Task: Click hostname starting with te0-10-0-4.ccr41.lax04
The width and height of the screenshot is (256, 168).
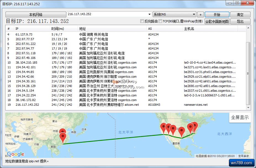Action: (x=210, y=63)
